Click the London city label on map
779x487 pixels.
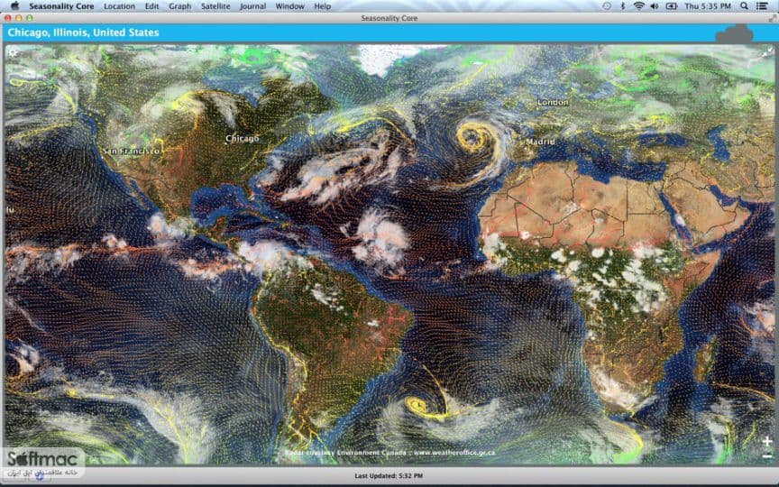(x=553, y=102)
